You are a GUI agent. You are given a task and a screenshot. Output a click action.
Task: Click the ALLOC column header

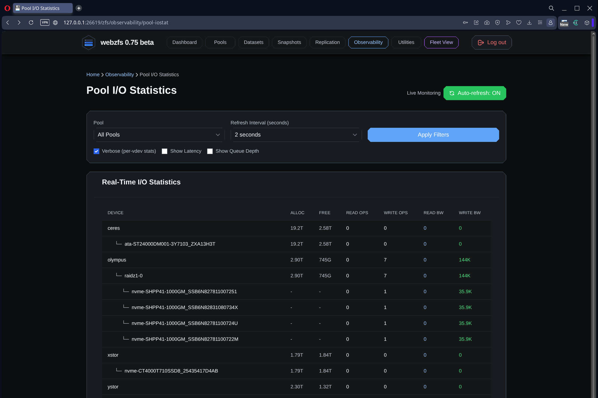point(297,213)
